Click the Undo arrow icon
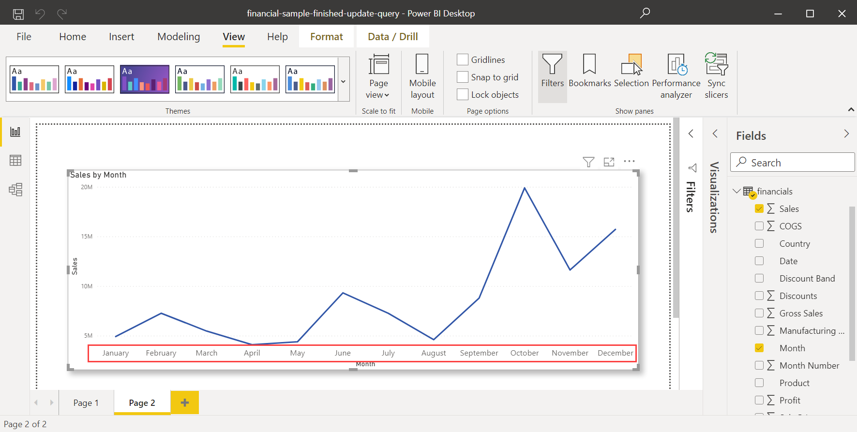The width and height of the screenshot is (857, 432). pyautogui.click(x=40, y=14)
